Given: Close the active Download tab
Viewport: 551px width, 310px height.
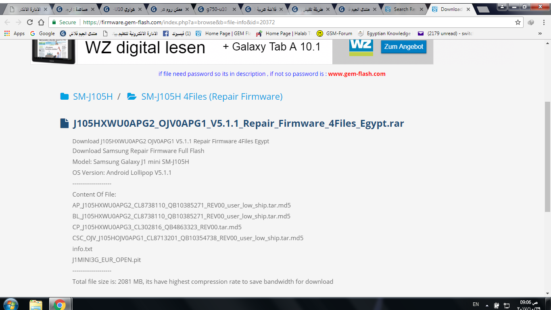Looking at the screenshot, I should (468, 9).
